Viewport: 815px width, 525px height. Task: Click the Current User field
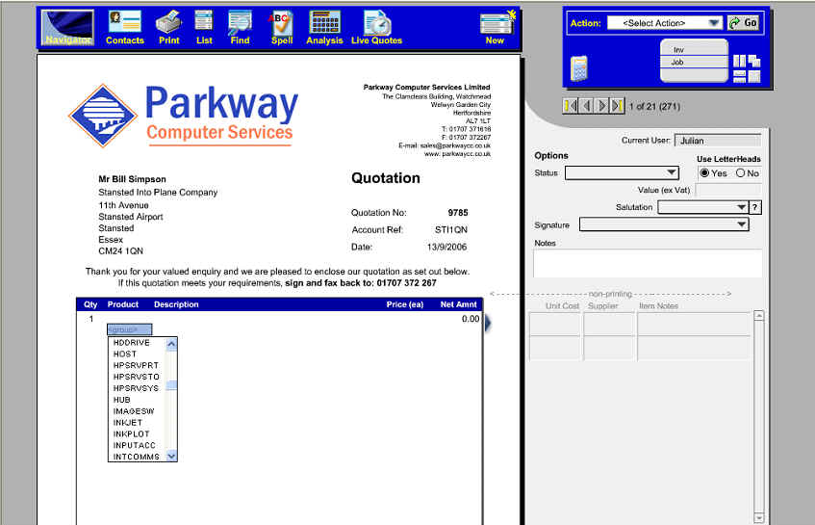click(717, 141)
